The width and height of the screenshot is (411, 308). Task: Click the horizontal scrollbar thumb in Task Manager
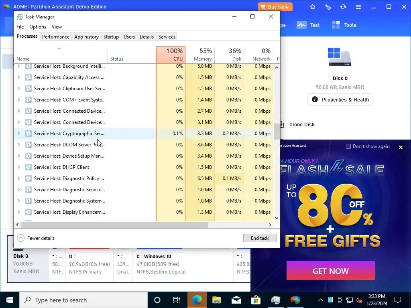coord(114,225)
